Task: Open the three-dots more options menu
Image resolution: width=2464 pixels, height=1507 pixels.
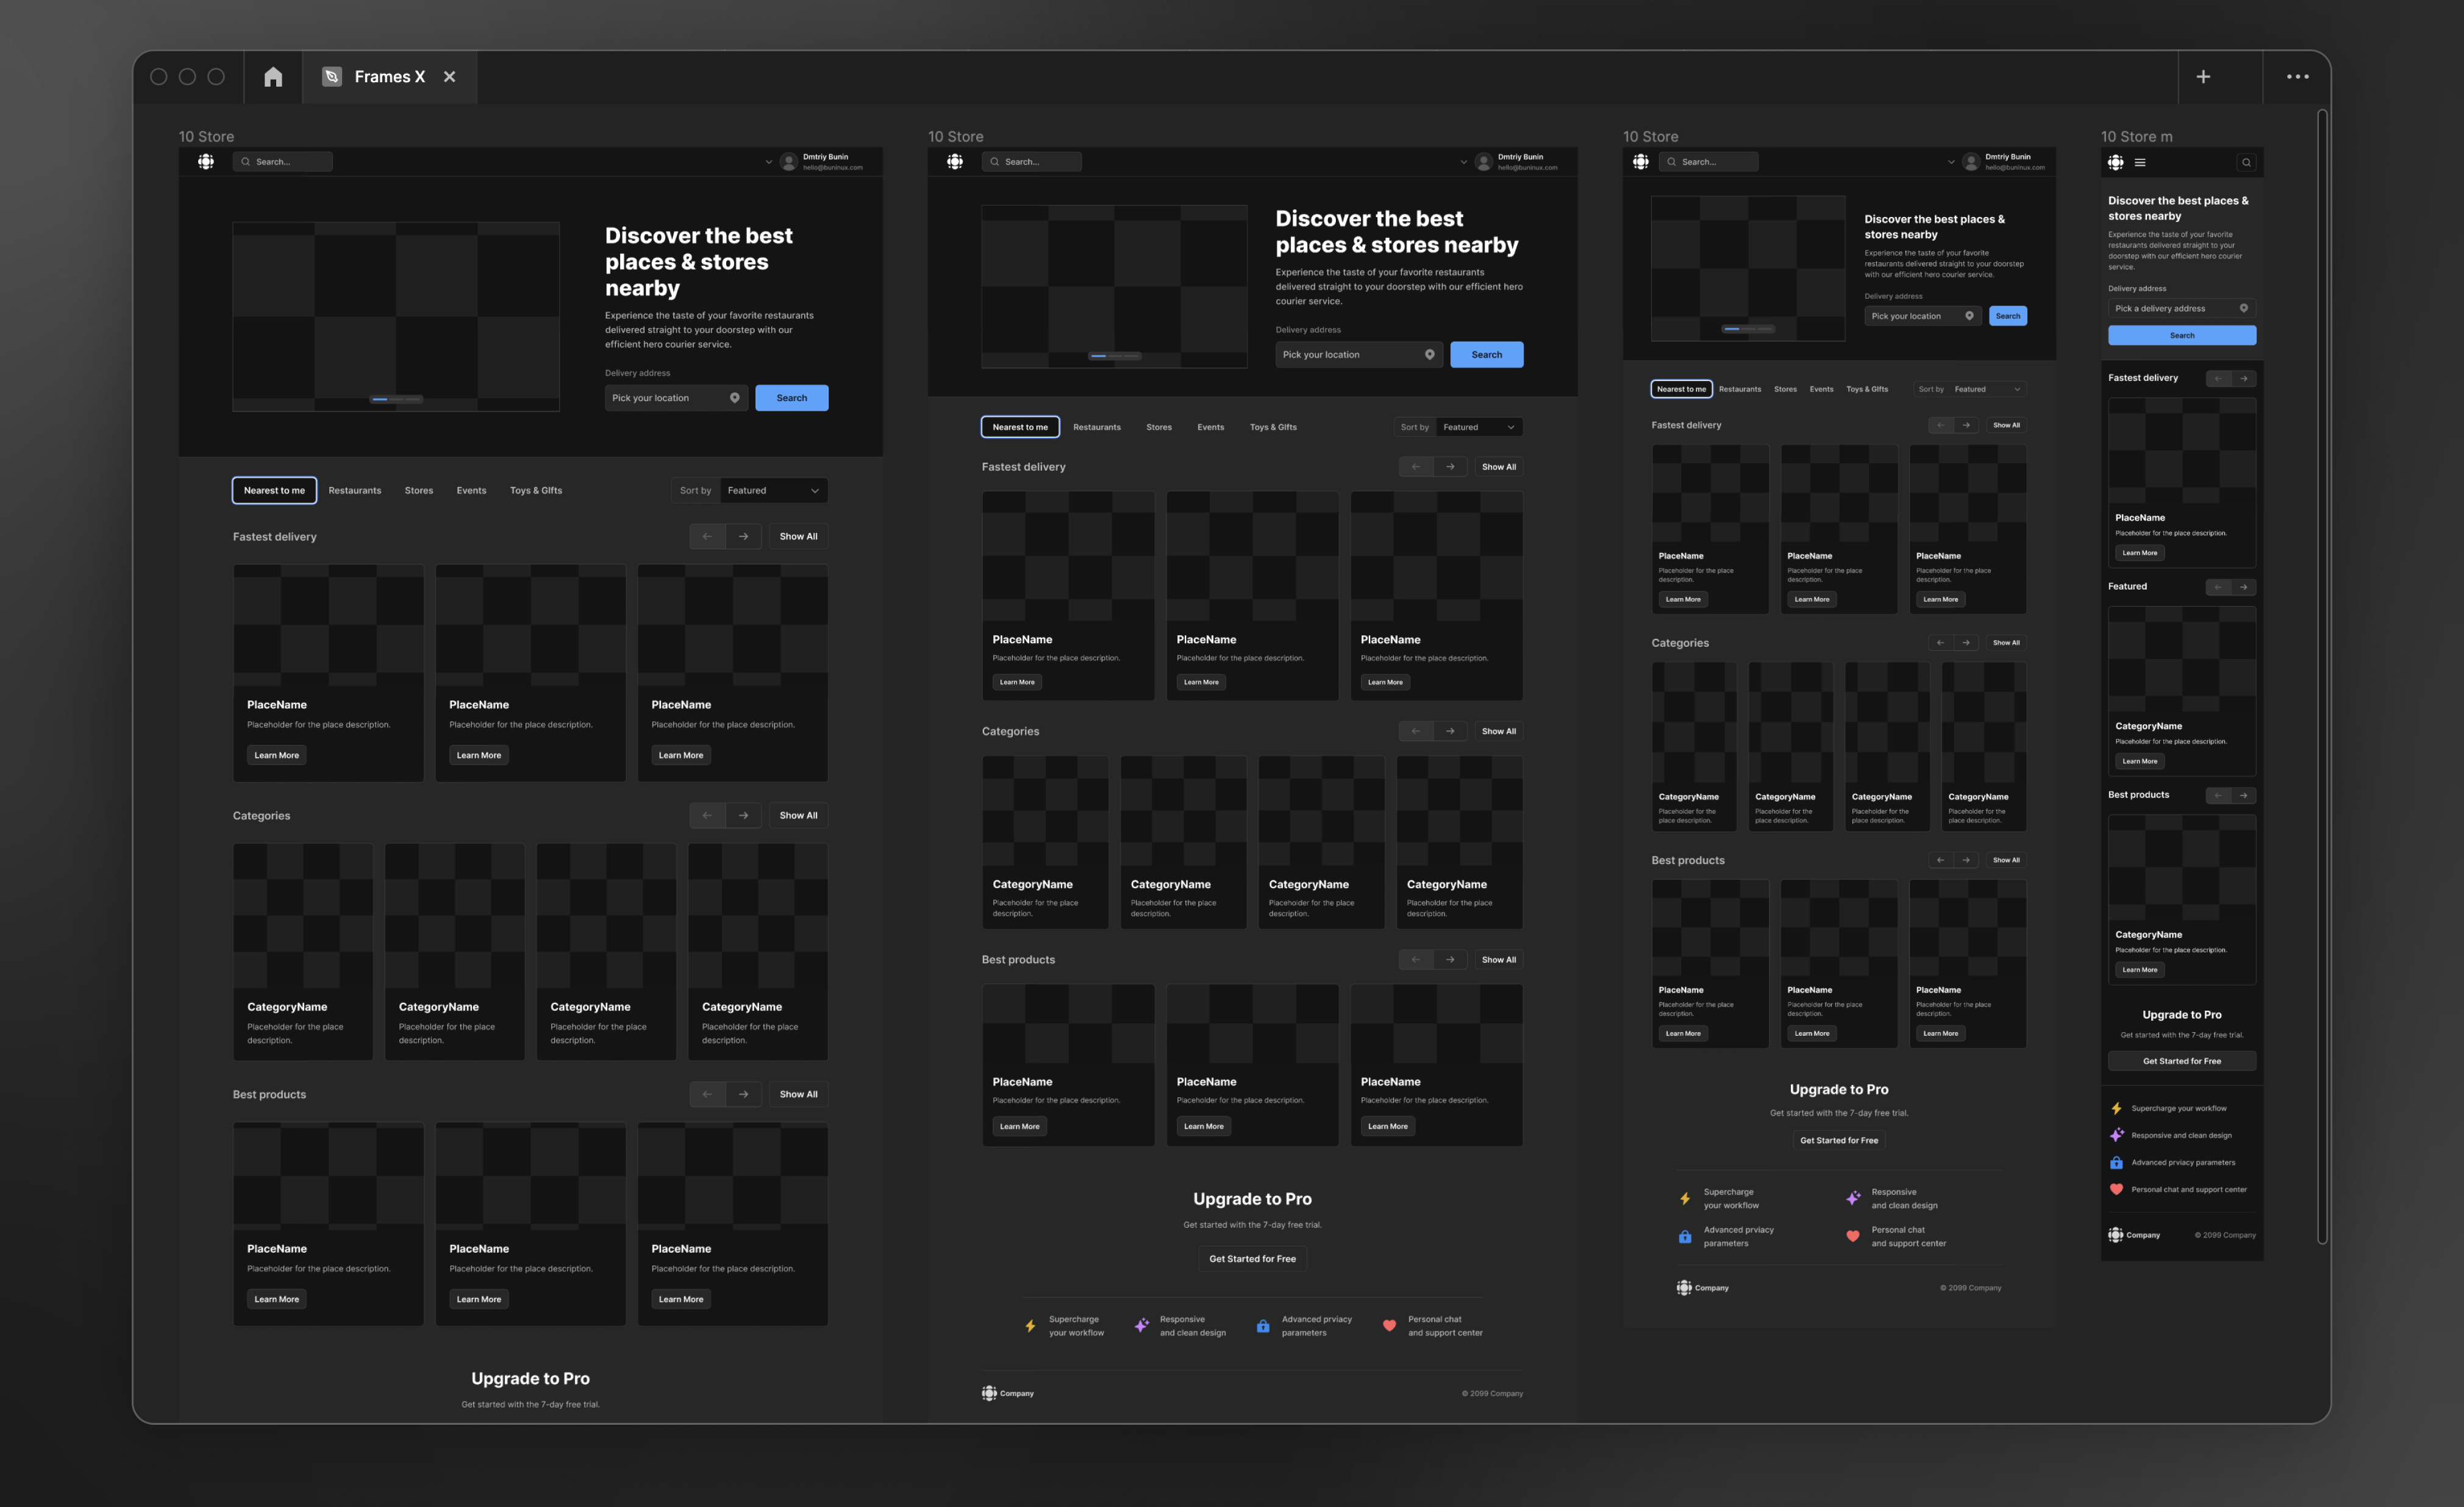Action: [x=2297, y=77]
